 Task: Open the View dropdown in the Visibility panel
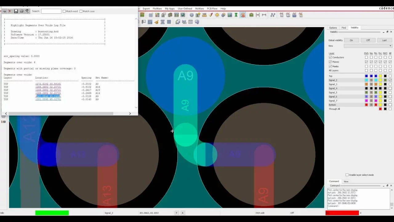(x=368, y=46)
